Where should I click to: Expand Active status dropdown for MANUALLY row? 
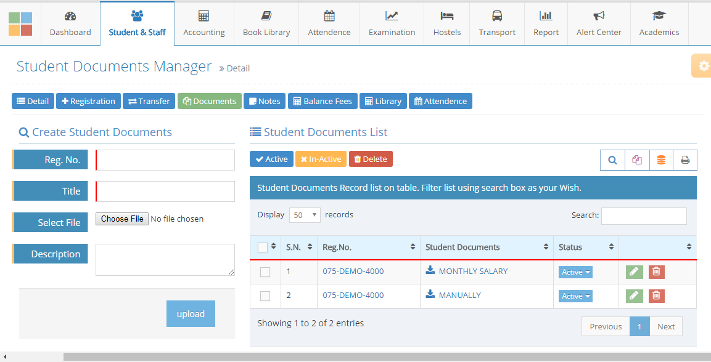coord(575,296)
